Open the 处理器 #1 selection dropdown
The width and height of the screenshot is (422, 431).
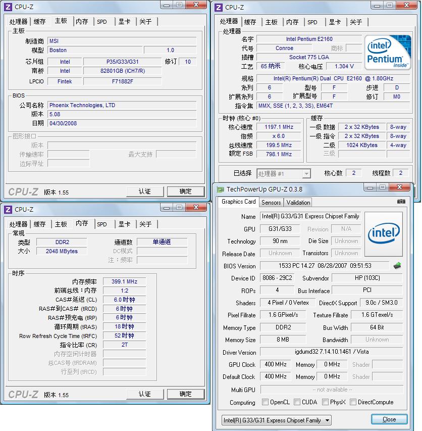284,174
